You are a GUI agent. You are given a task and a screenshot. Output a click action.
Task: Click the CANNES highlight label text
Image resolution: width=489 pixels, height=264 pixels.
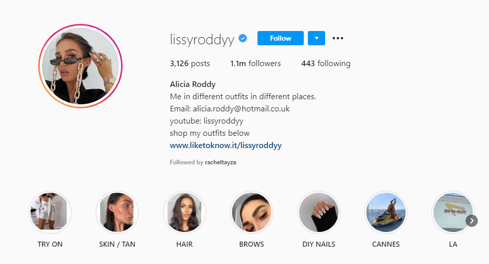386,244
